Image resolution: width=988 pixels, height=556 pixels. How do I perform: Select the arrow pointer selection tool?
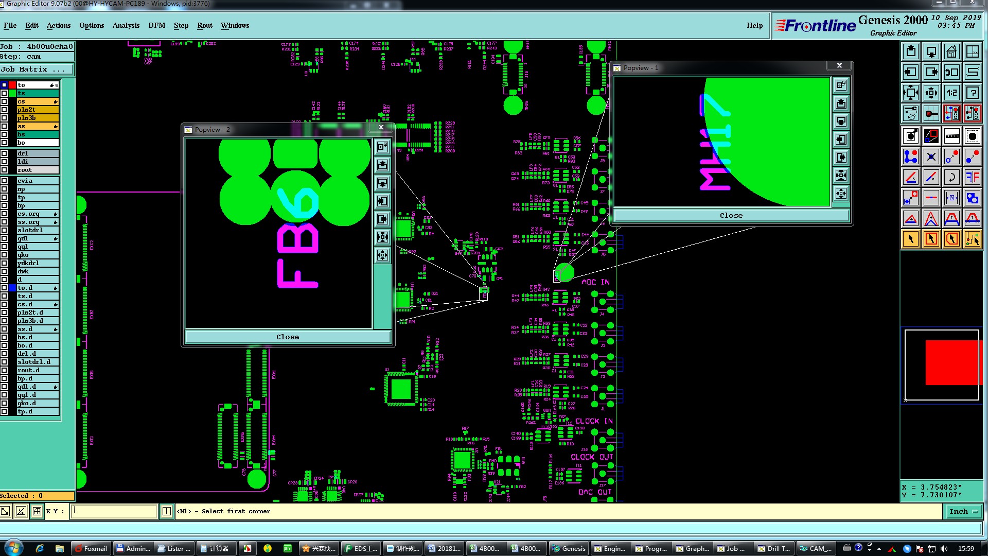pyautogui.click(x=910, y=239)
